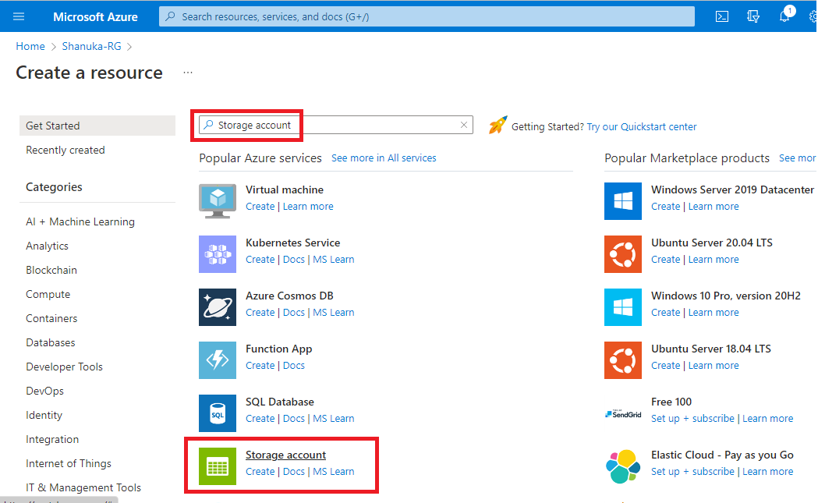Open the Analytics category
The width and height of the screenshot is (818, 503).
[x=47, y=246]
